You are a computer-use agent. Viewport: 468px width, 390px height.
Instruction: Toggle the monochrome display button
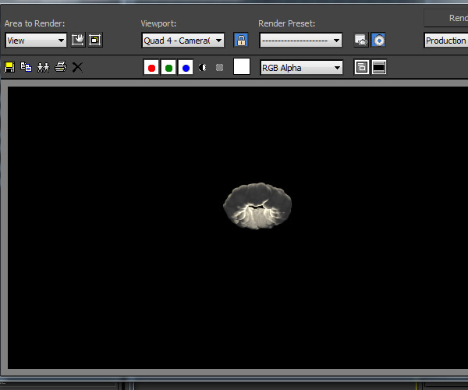click(219, 67)
